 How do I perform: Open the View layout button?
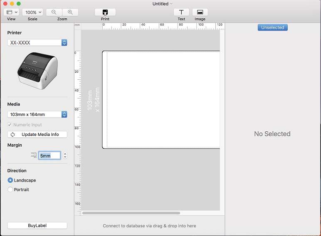click(12, 12)
